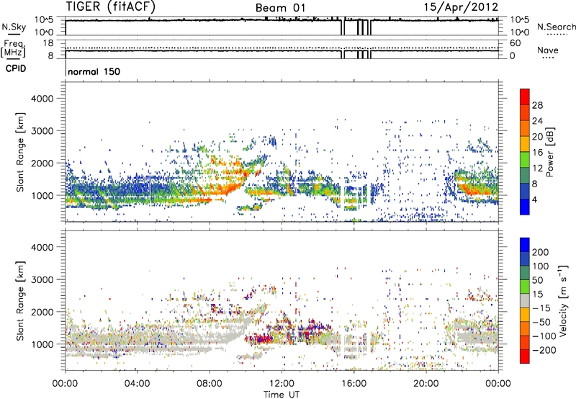Image resolution: width=576 pixels, height=399 pixels.
Task: Select the blue bottom segment of power colorbar
Action: pos(525,207)
